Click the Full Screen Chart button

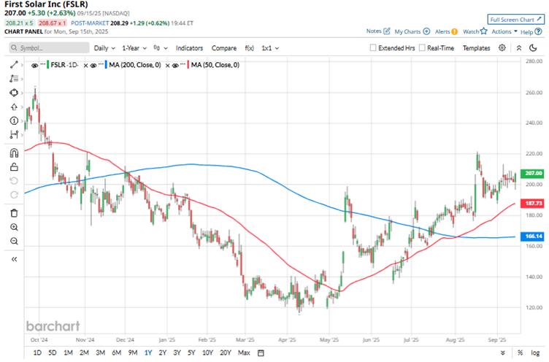(x=515, y=20)
